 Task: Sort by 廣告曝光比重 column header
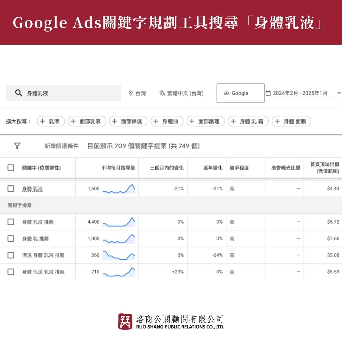pos(286,168)
